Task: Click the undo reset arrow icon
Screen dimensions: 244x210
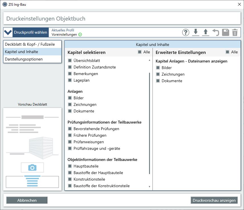Action: 215,32
